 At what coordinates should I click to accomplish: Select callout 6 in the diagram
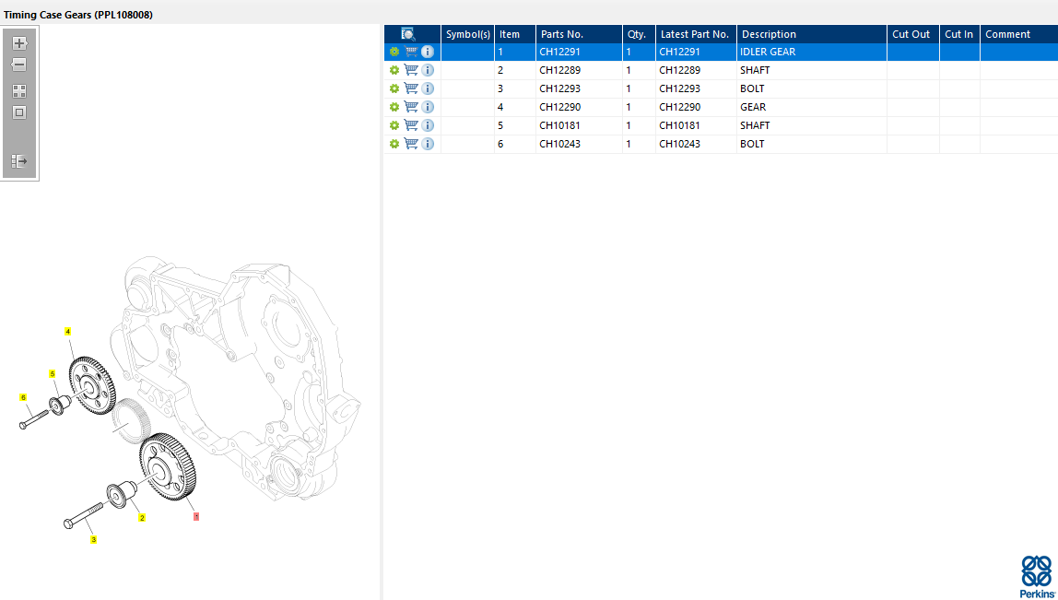[23, 397]
